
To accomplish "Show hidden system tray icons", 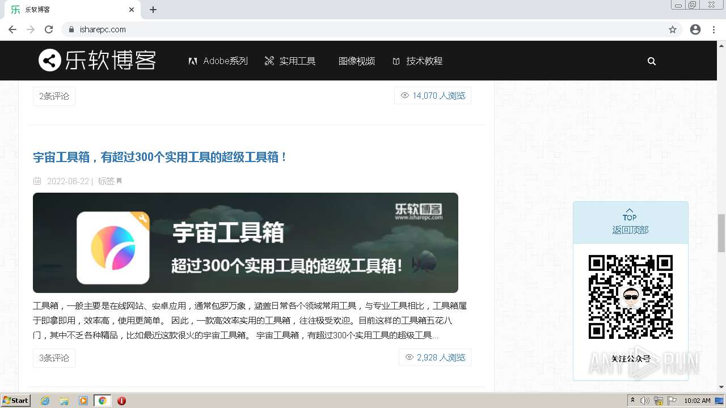I will [x=632, y=401].
